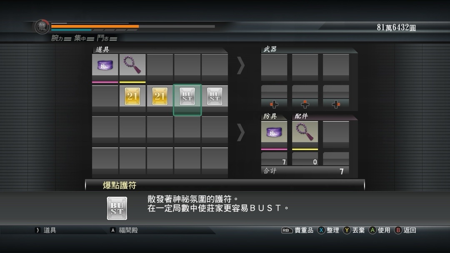Click the 鬥志 stat indicator
Screen dimensions: 450x253
(x=107, y=38)
